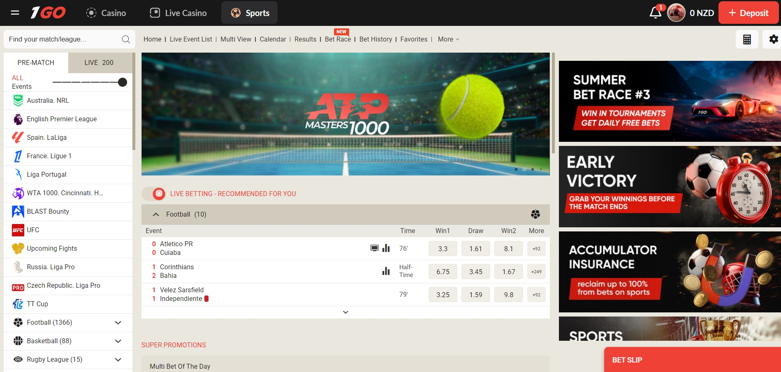Select Upcoming Fights boxing gloves icon
781x372 pixels.
(18, 249)
